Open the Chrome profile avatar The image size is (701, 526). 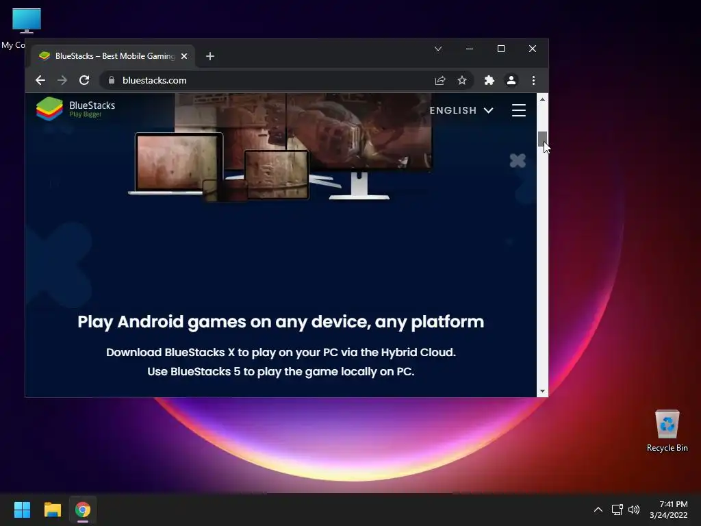coord(511,80)
